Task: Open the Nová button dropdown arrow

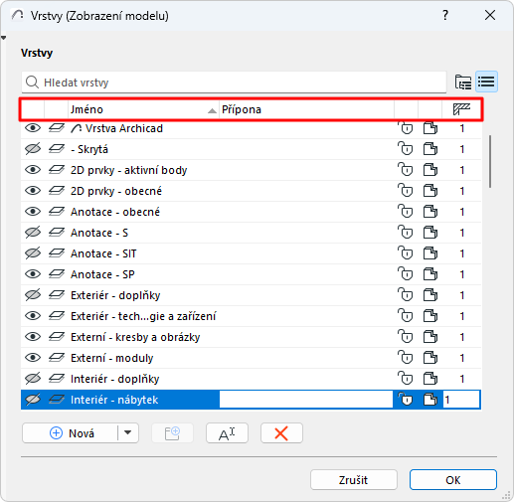Action: (x=128, y=432)
